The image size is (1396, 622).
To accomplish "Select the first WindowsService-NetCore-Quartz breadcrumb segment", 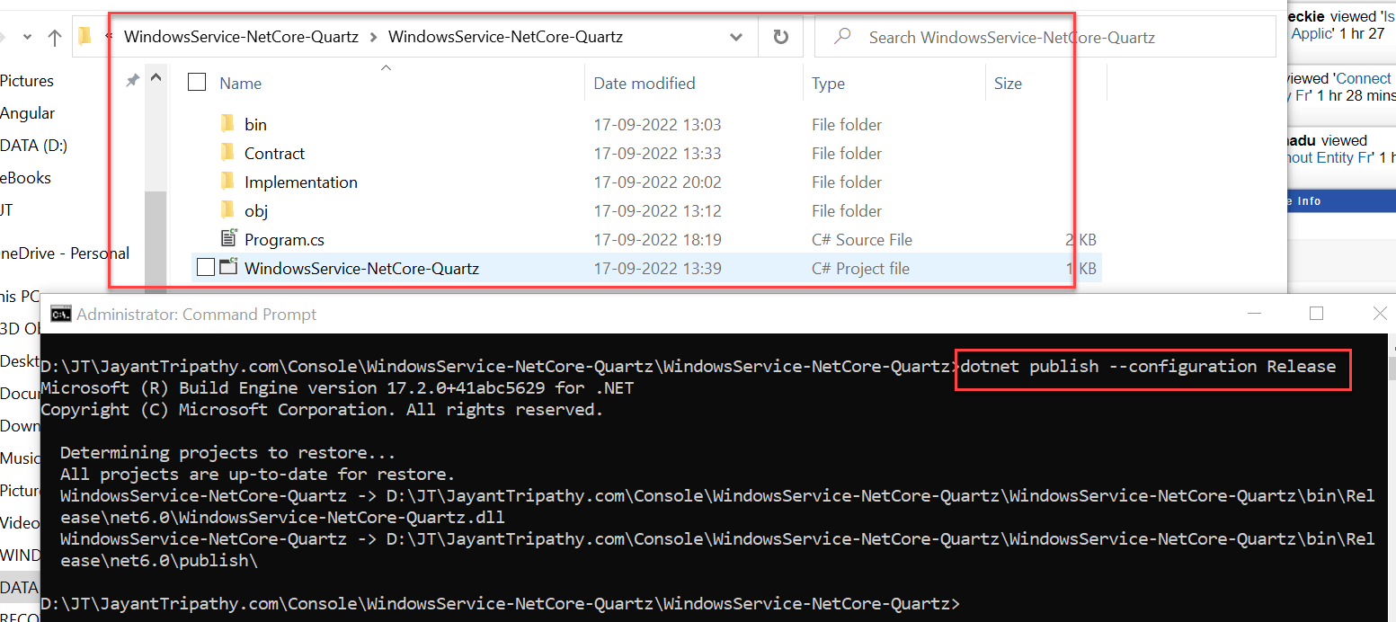I will 241,36.
